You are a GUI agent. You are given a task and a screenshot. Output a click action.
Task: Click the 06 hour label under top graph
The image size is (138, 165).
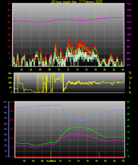[x=40, y=70]
